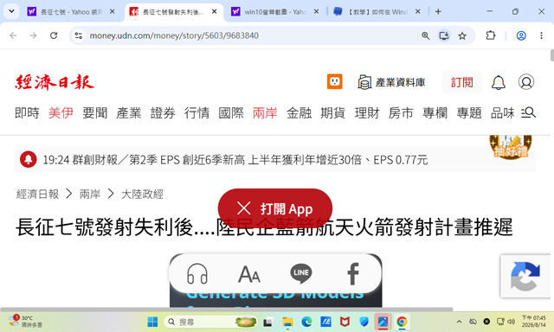View site information icon in address bar

(79, 35)
